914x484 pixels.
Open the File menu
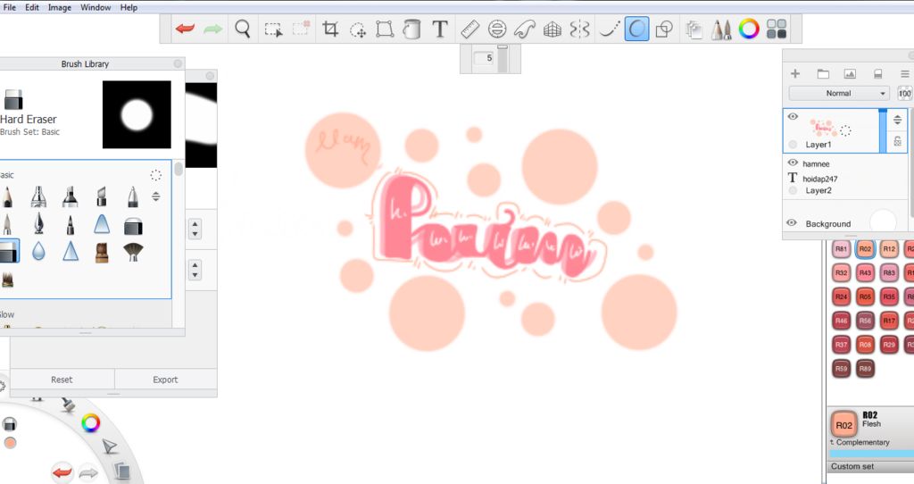click(x=9, y=7)
